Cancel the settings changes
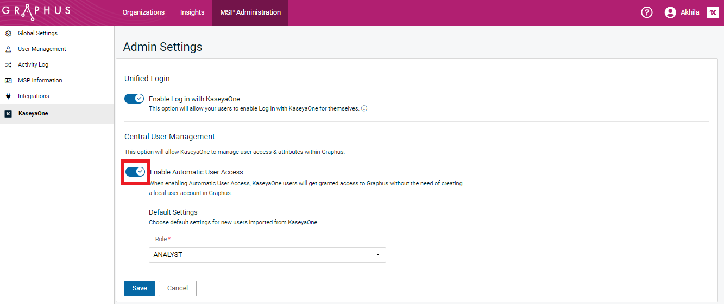The height and width of the screenshot is (304, 724). (177, 288)
